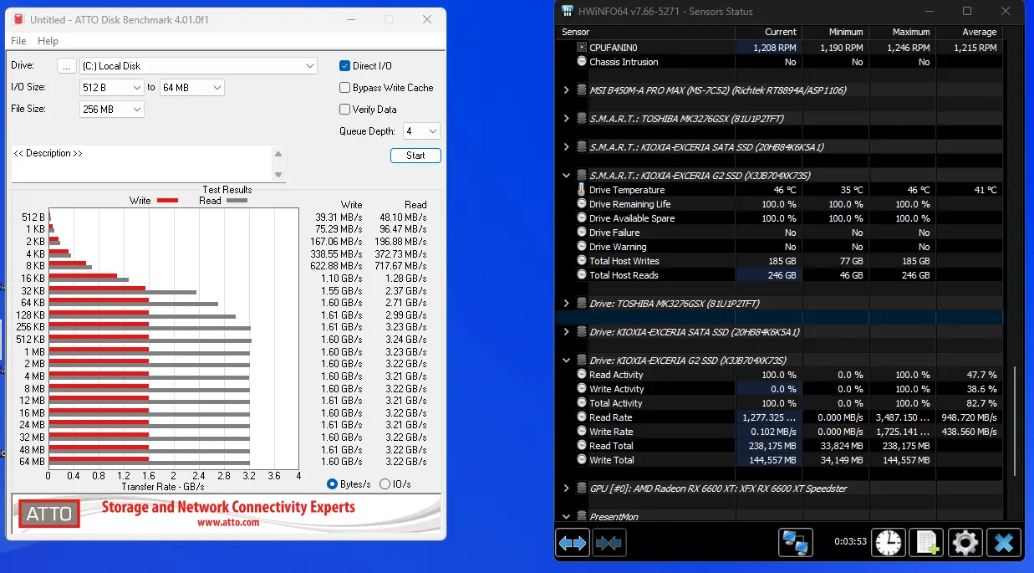Click the HWiNFO logging sheet icon
Viewport: 1034px width, 573px height.
[x=927, y=543]
